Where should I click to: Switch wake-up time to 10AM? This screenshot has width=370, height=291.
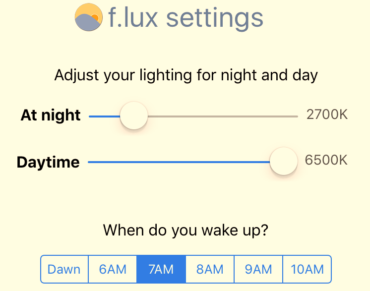(x=307, y=269)
